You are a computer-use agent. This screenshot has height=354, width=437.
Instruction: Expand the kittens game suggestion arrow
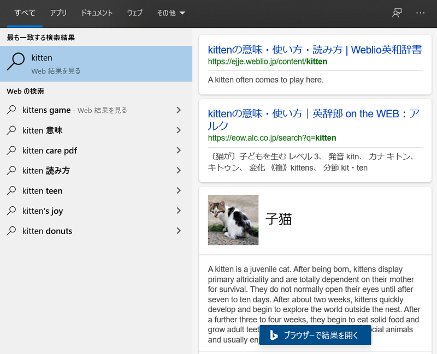click(x=179, y=110)
